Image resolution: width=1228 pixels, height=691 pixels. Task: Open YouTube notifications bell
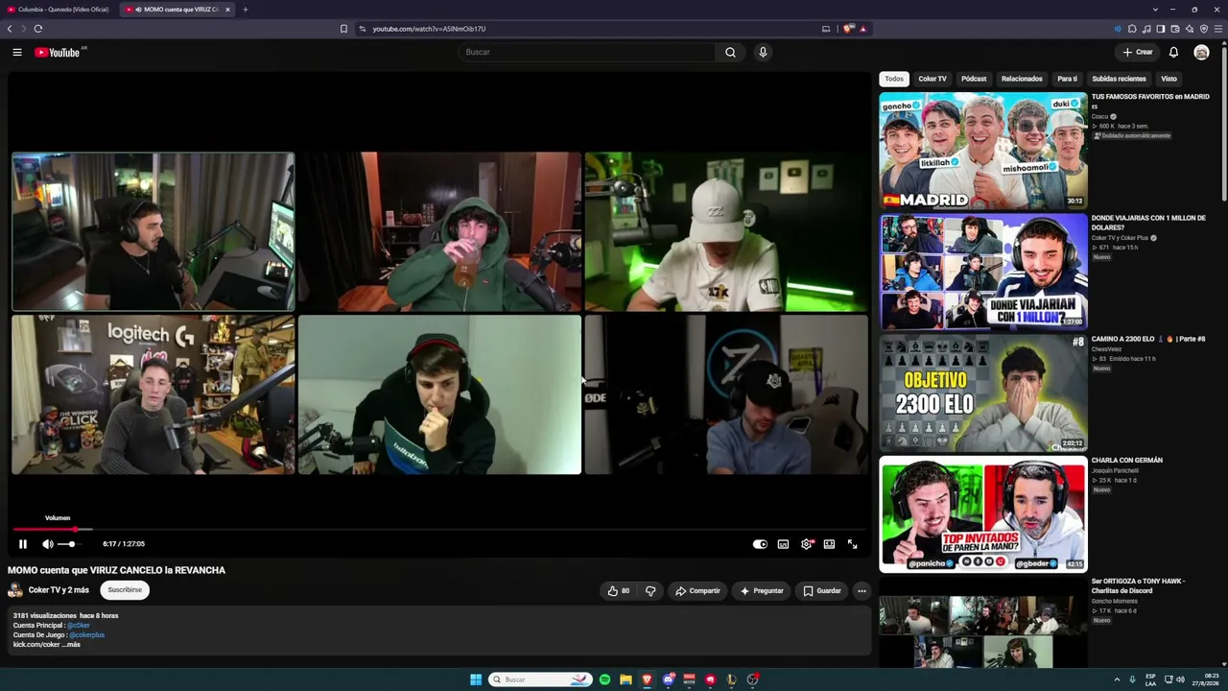pos(1173,52)
